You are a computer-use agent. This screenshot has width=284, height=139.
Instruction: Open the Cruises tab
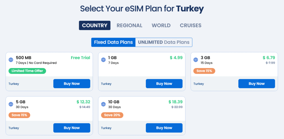click(191, 25)
